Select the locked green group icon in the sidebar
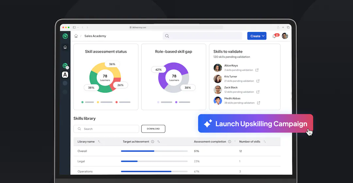 [x=65, y=66]
